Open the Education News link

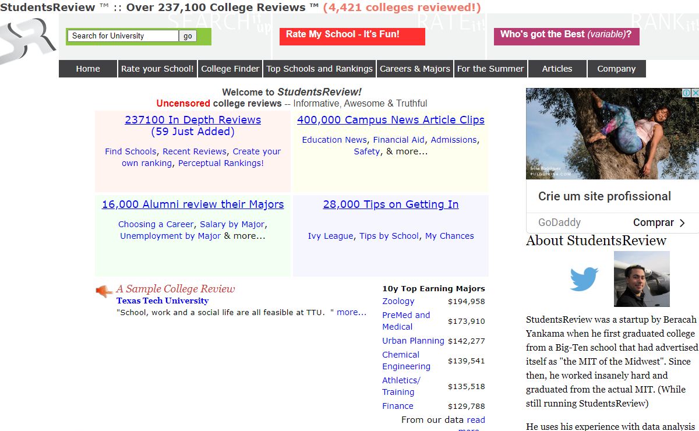click(x=334, y=140)
